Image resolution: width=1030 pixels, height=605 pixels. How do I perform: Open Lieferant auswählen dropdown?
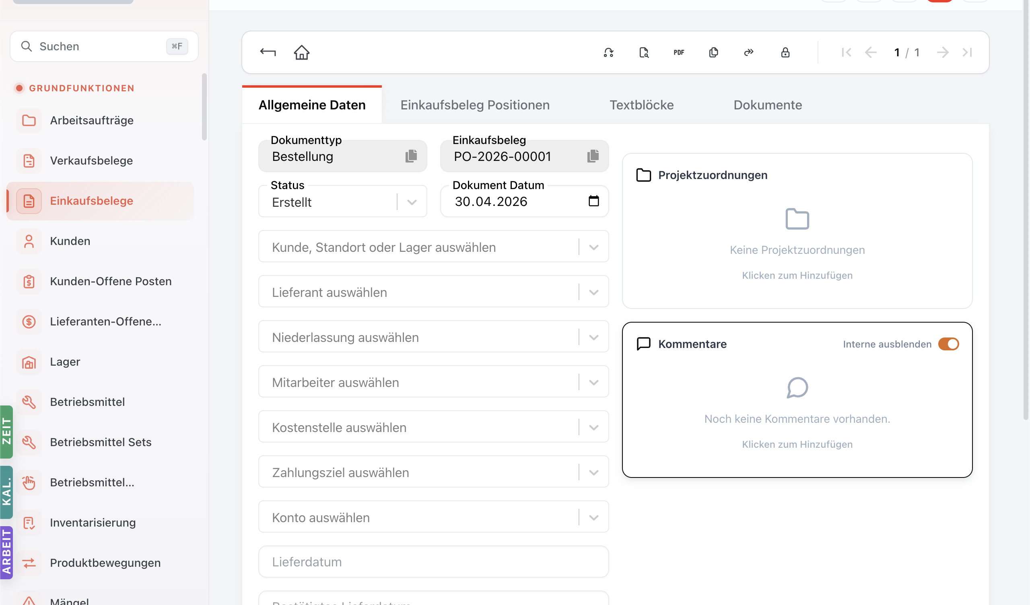click(433, 292)
